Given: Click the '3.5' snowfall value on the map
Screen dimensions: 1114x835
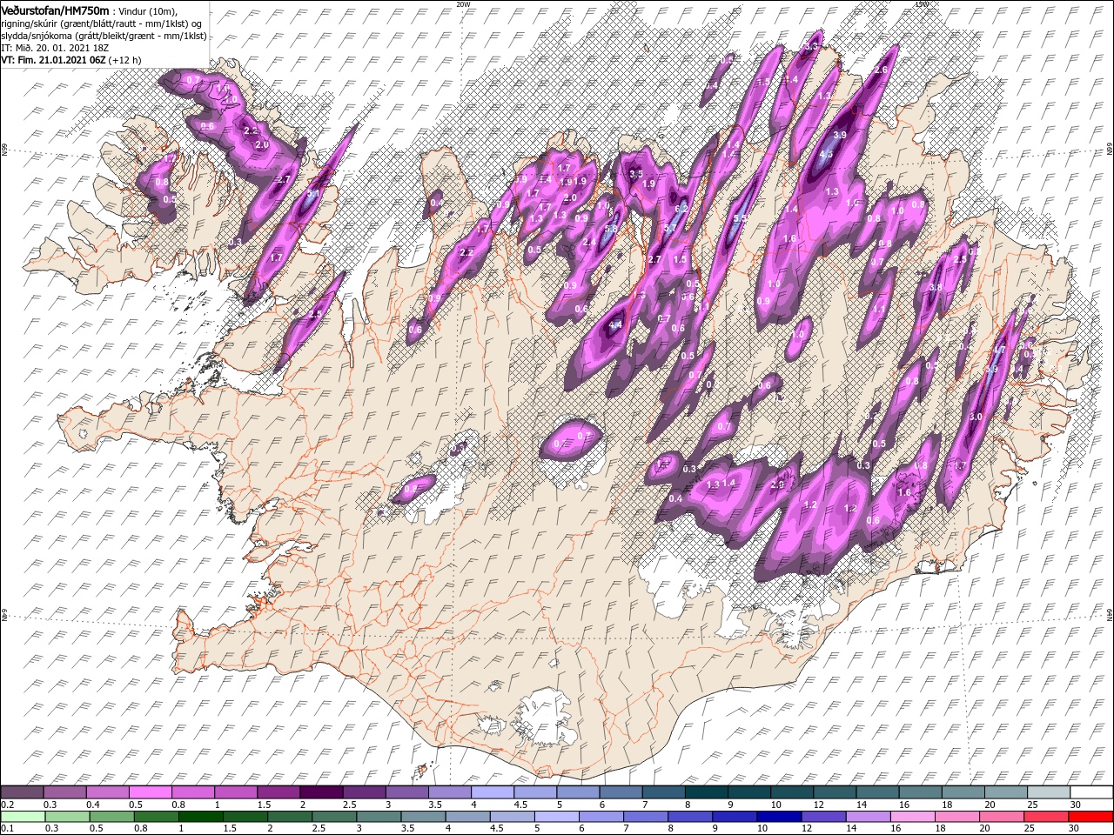Looking at the screenshot, I should pos(635,174).
